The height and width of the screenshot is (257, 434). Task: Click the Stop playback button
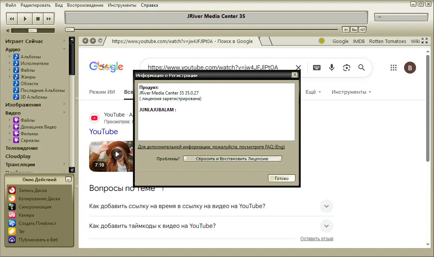click(x=37, y=19)
